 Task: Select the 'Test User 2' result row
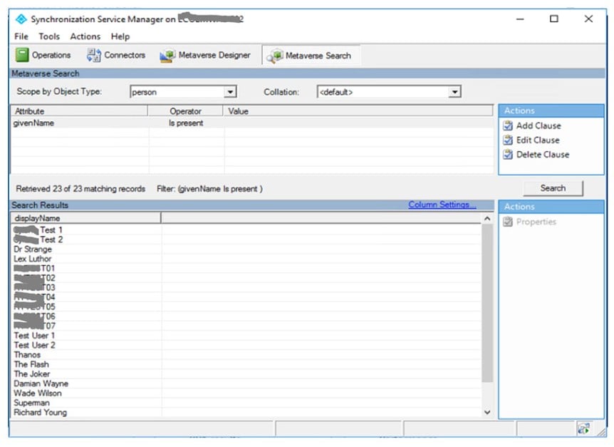[x=246, y=345]
